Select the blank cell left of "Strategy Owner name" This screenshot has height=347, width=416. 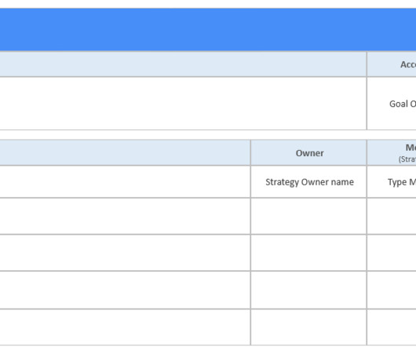(x=125, y=182)
